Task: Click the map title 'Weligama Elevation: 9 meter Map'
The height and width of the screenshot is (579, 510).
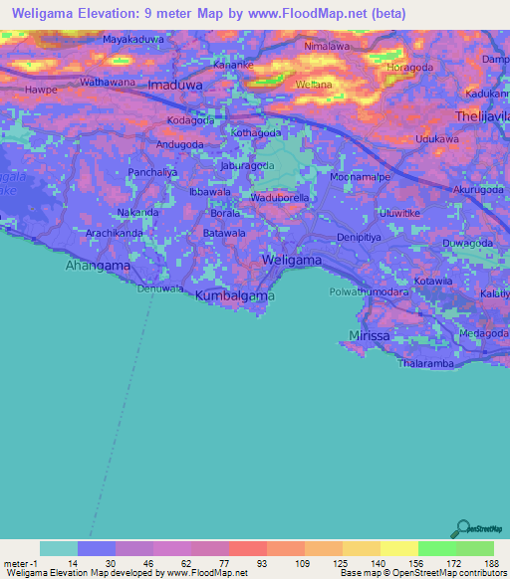Action: [x=118, y=14]
